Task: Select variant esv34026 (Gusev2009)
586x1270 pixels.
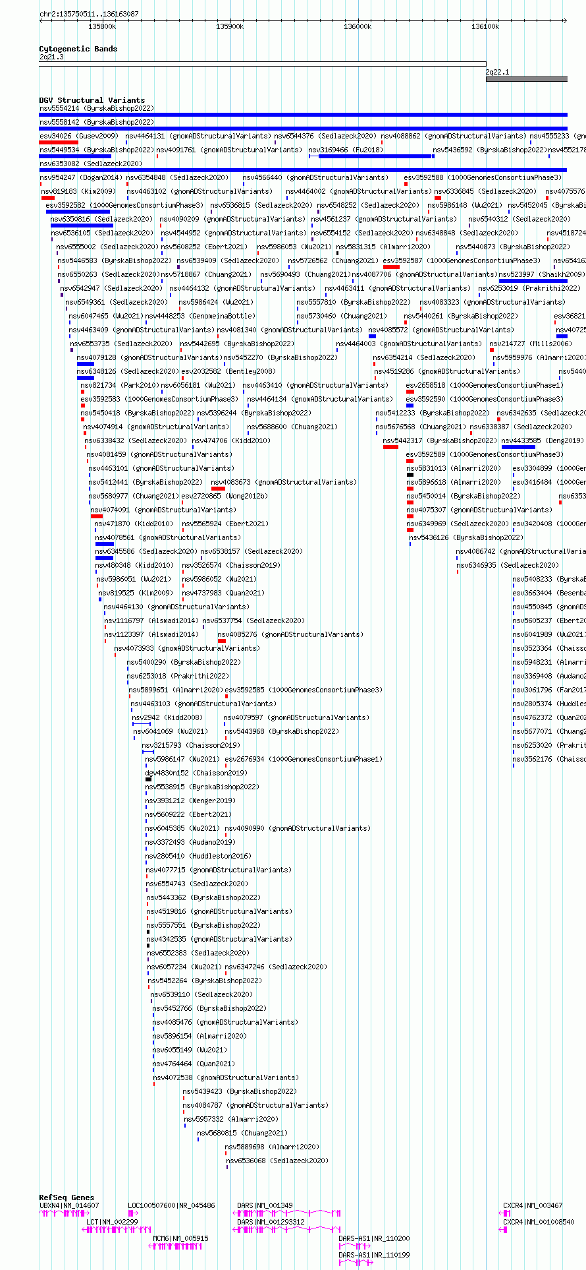Action: click(59, 142)
